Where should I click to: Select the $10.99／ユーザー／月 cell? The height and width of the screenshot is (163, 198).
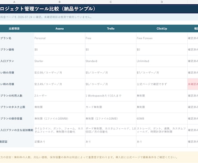tap(59, 72)
